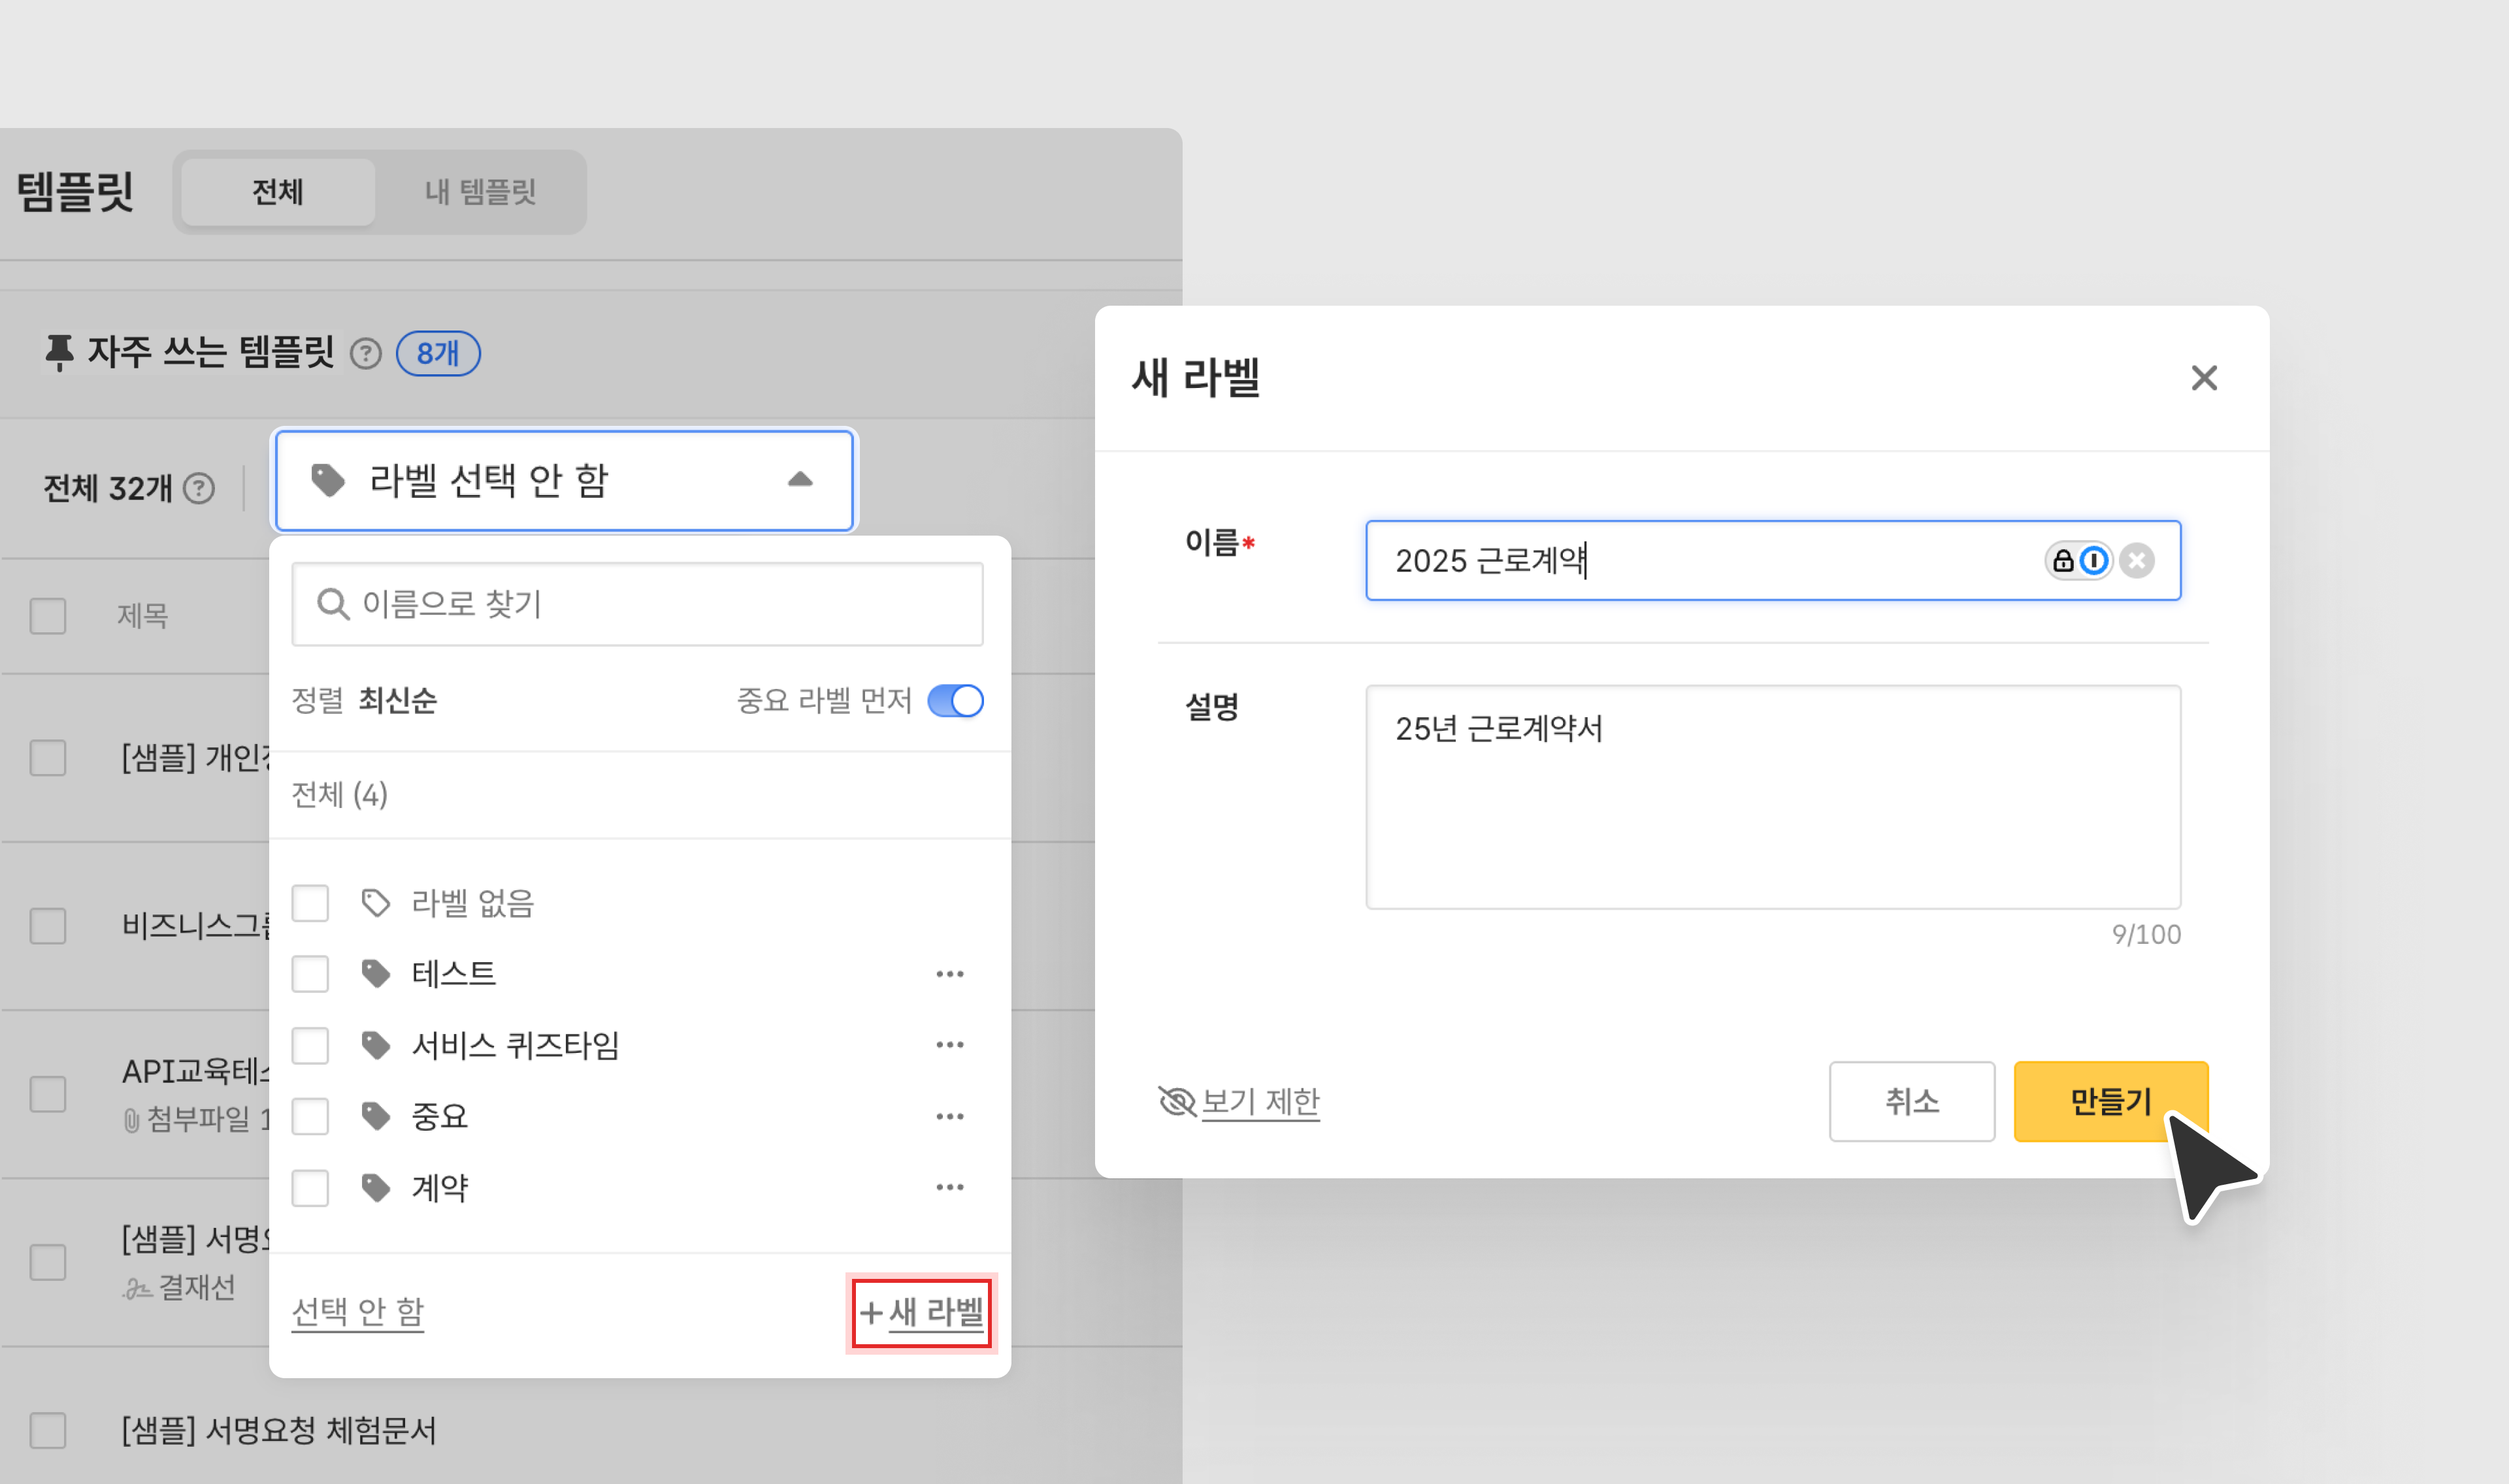Switch to 내 템플릿 tab

click(x=480, y=192)
